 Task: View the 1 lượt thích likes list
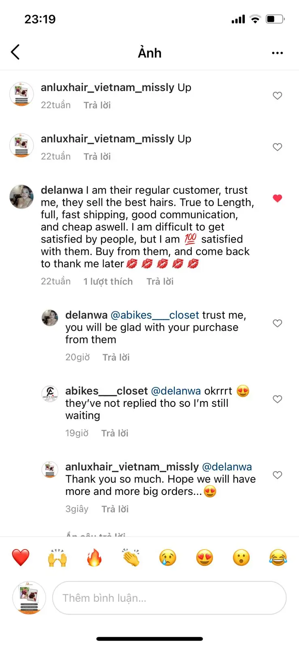(x=108, y=281)
